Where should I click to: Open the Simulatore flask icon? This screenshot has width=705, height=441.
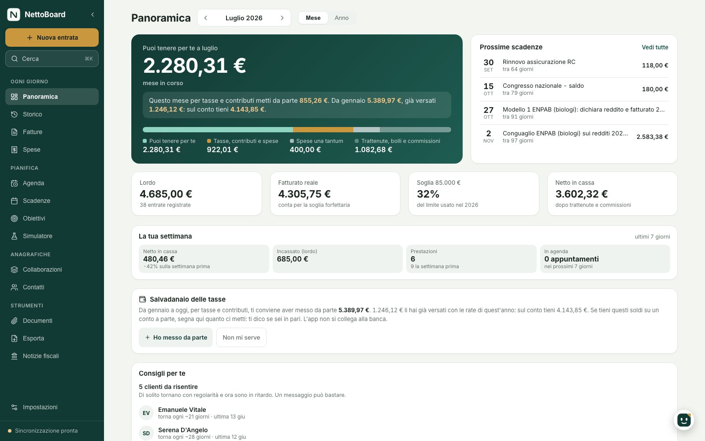[x=14, y=236]
